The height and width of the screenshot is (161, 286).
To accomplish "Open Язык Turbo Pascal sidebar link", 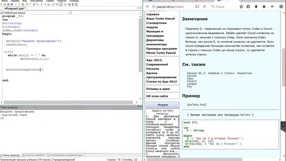I will pyautogui.click(x=160, y=19).
